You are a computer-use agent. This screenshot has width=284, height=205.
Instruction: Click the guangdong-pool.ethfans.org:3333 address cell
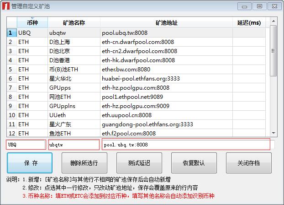click(x=167, y=124)
